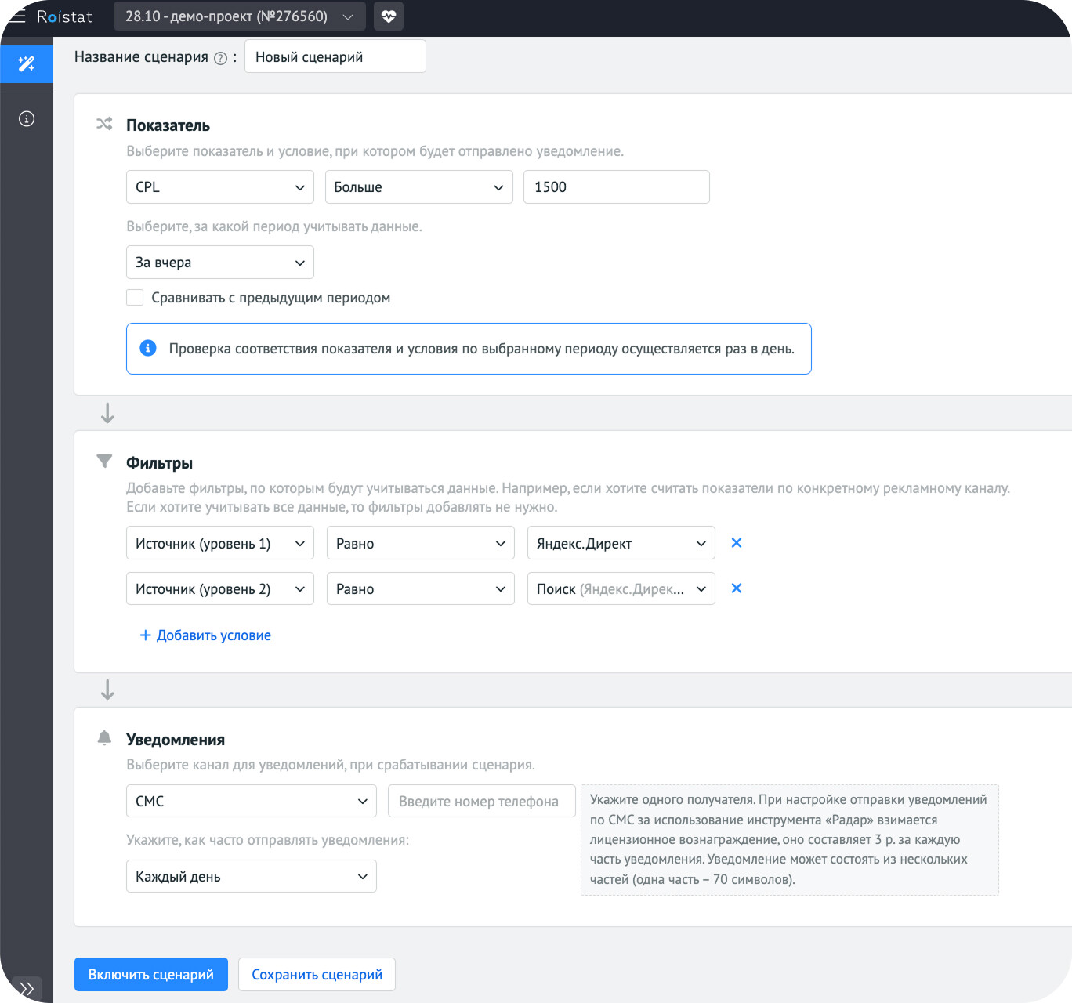The image size is (1072, 1003).
Task: Click the heartbeat health status icon
Action: 389,16
